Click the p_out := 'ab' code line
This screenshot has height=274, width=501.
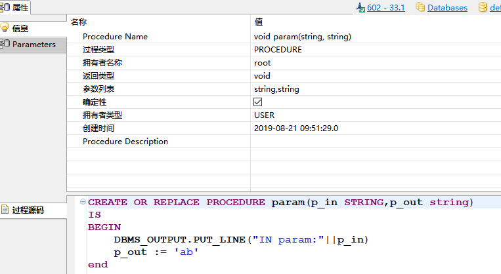coord(156,252)
